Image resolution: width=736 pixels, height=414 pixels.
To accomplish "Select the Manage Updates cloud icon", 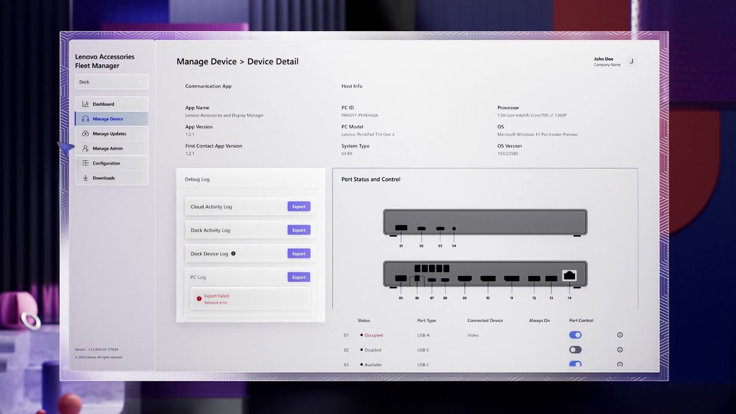I will click(85, 133).
